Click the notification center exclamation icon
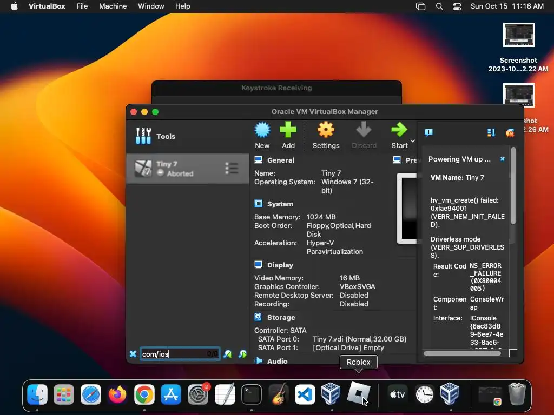The width and height of the screenshot is (554, 415). 428,132
